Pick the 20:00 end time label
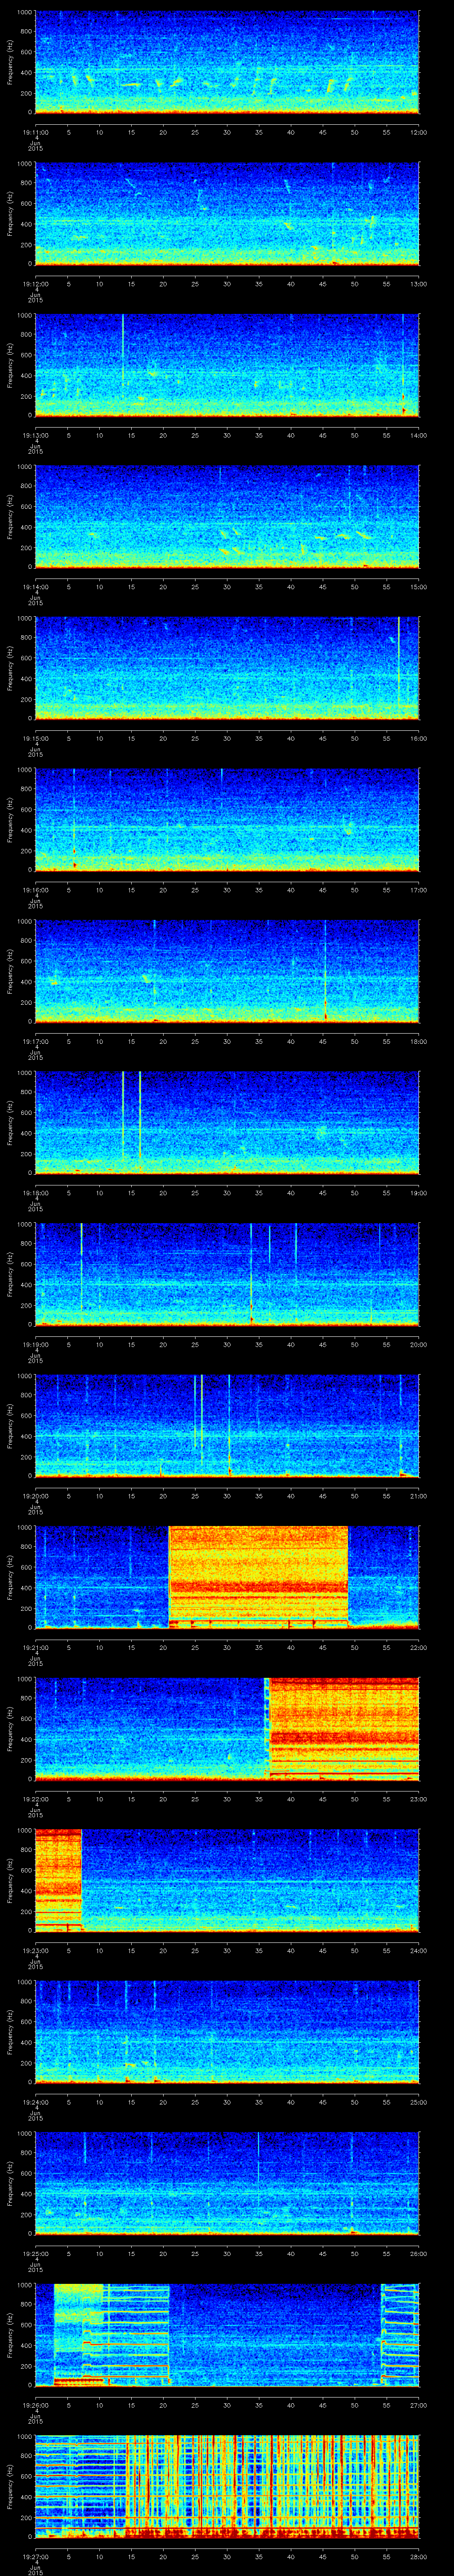454x2576 pixels. (x=418, y=1343)
